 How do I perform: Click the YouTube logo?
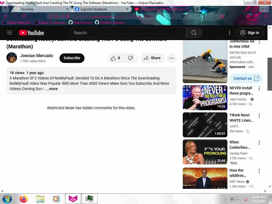coord(31,33)
